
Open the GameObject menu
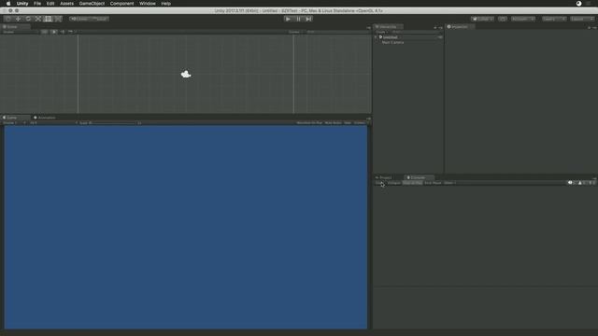coord(92,4)
